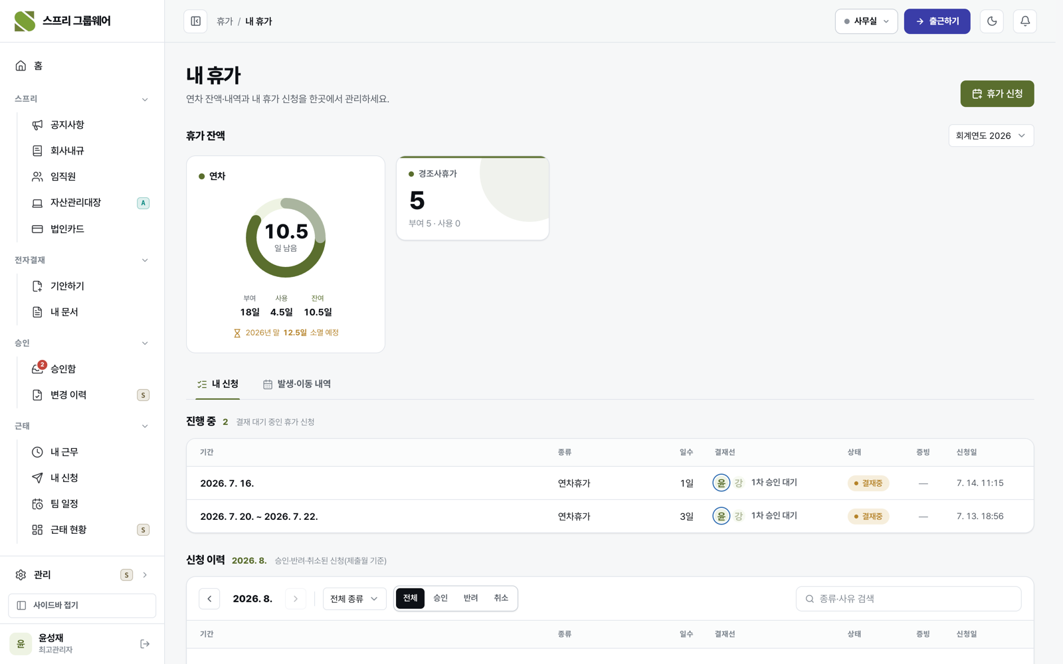Viewport: 1063px width, 664px height.
Task: Open the 사무실 location dropdown
Action: click(x=866, y=21)
